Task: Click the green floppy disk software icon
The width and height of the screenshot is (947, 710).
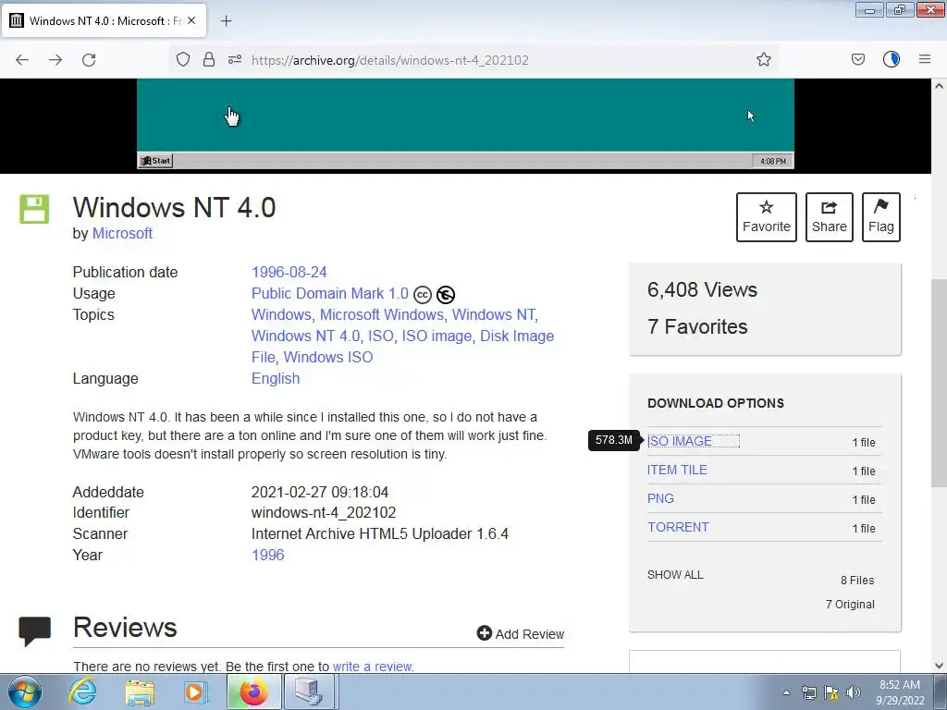Action: click(x=34, y=209)
